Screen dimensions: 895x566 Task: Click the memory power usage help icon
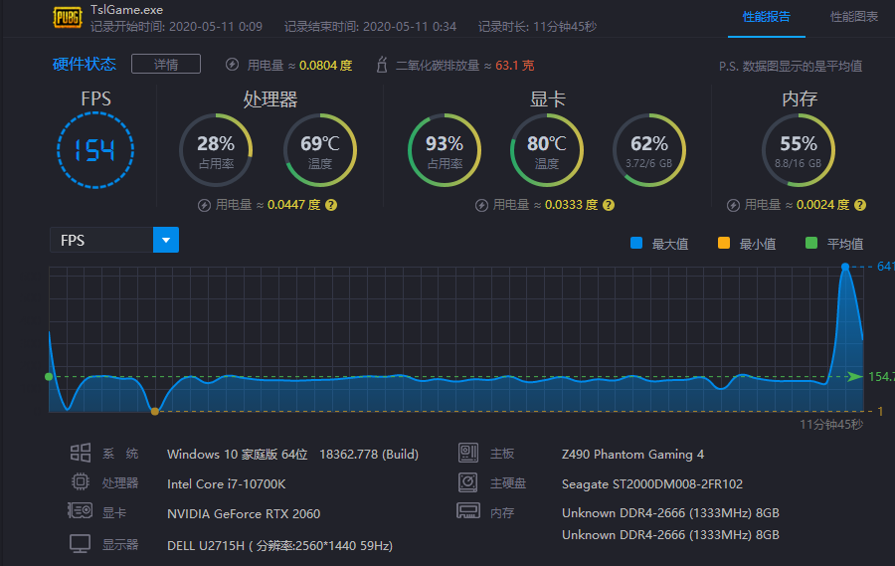tap(860, 205)
